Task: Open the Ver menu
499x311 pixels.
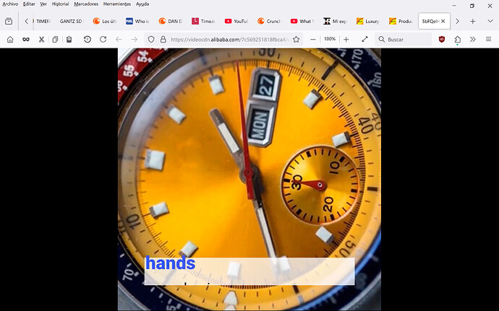Action: pos(43,4)
